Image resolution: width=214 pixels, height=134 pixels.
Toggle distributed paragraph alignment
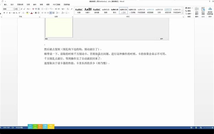click(x=53, y=13)
